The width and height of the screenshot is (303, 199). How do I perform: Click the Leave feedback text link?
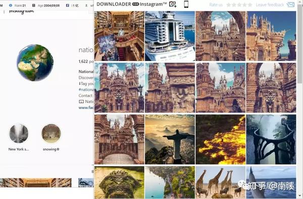point(270,5)
